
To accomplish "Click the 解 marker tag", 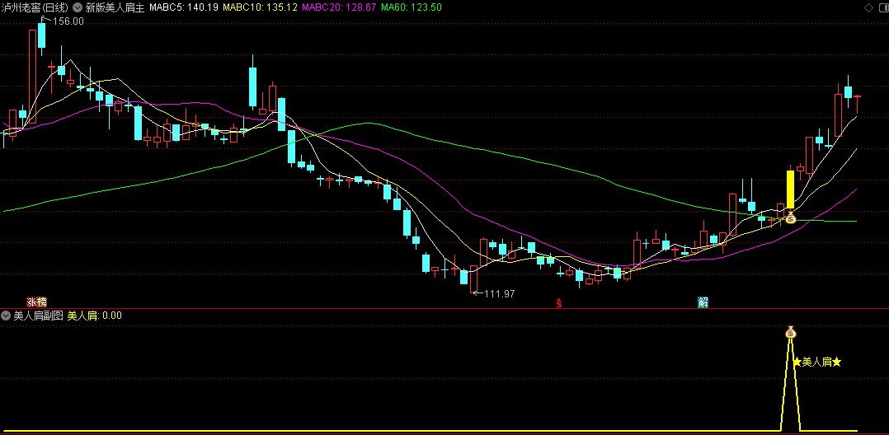I will point(703,302).
